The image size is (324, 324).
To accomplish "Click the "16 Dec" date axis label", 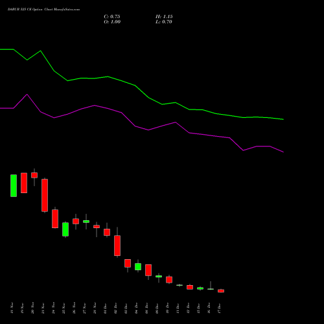I will 209,308.
